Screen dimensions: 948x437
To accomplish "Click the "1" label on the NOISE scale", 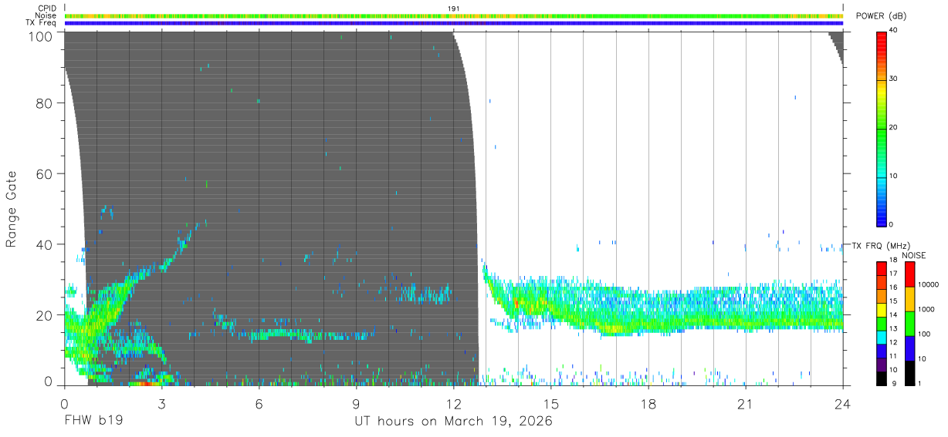I will pyautogui.click(x=920, y=383).
